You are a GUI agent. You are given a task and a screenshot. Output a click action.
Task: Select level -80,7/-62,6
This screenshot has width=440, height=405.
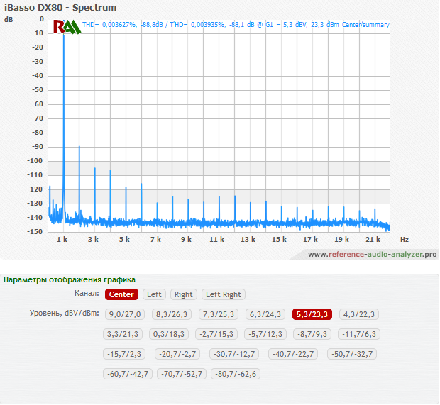pyautogui.click(x=236, y=374)
